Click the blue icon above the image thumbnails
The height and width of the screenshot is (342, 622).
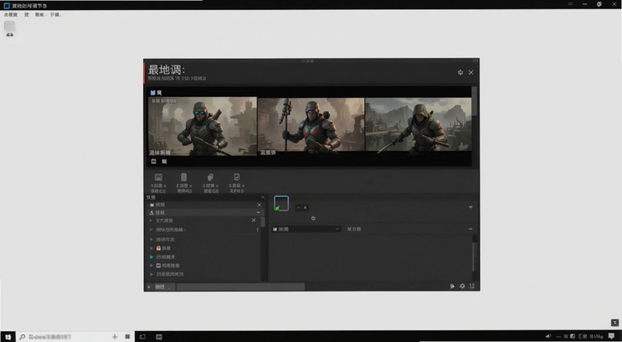152,92
